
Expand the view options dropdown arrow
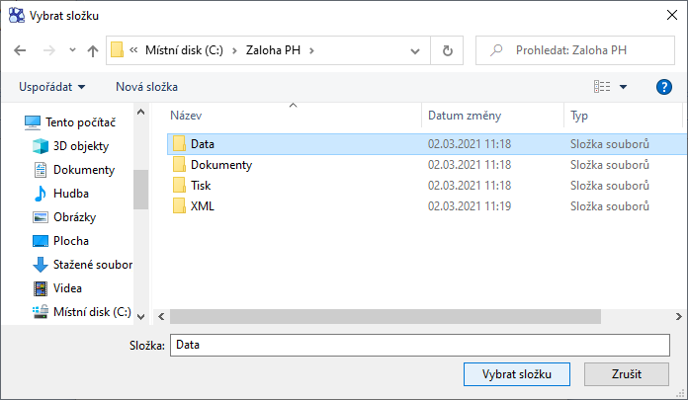[624, 87]
